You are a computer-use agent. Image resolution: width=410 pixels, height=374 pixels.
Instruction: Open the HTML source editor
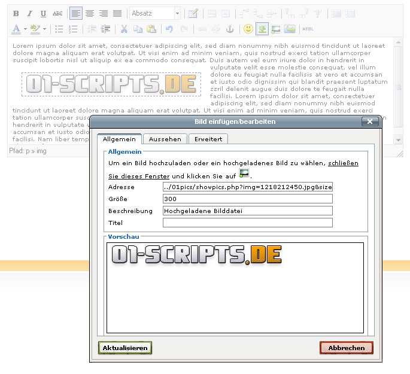[308, 29]
